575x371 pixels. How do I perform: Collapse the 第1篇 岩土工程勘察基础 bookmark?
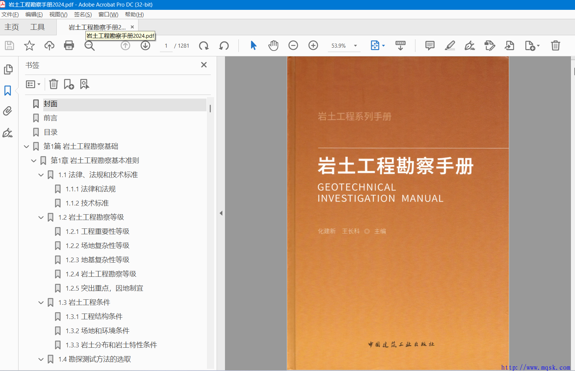point(27,147)
